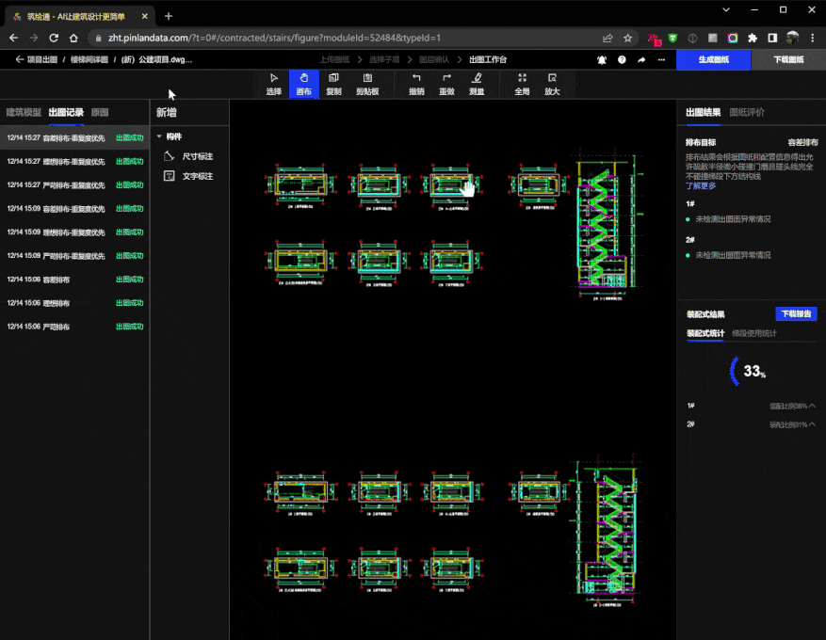Reload the page in browser

(54, 38)
